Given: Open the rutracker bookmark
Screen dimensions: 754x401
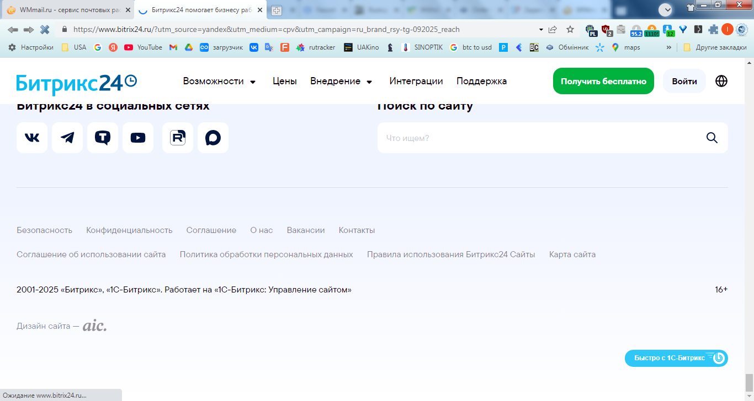Looking at the screenshot, I should 316,47.
